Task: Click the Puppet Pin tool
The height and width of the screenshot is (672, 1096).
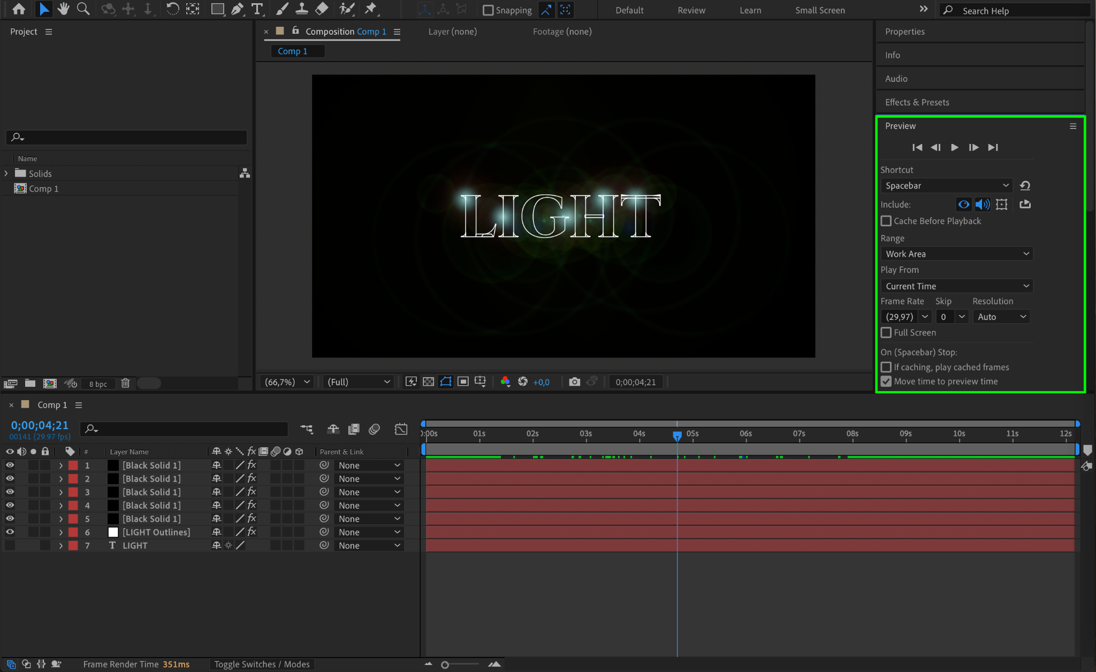Action: 370,9
